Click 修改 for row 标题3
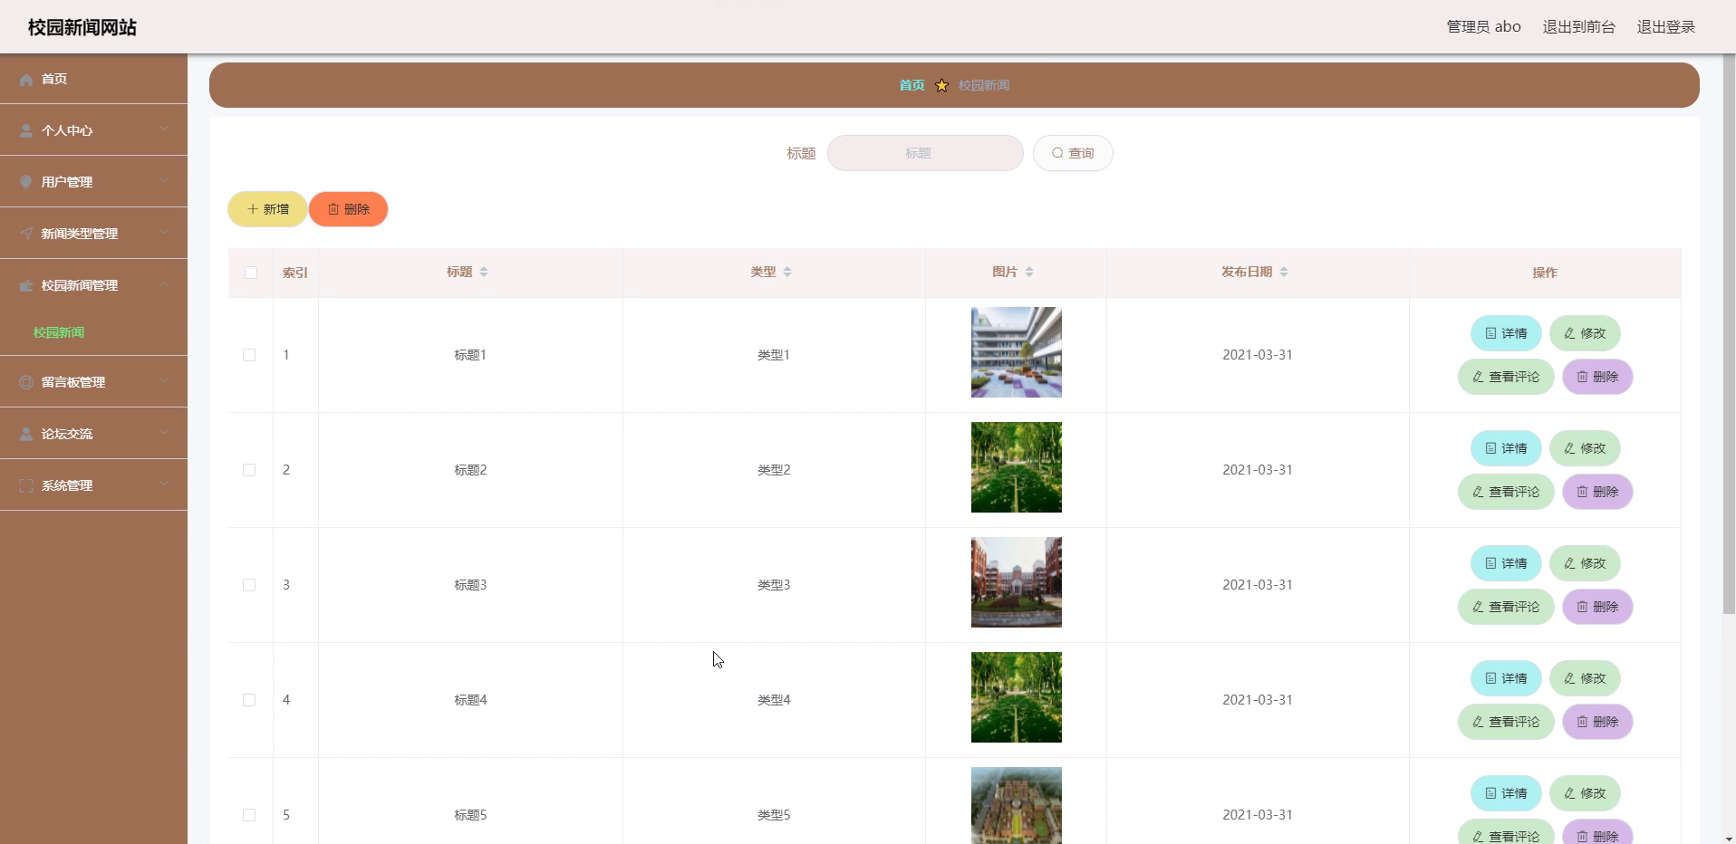1736x844 pixels. pyautogui.click(x=1585, y=563)
